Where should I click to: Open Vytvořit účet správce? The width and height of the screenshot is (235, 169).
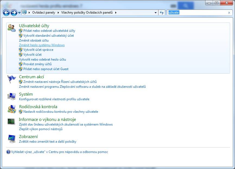38,50
